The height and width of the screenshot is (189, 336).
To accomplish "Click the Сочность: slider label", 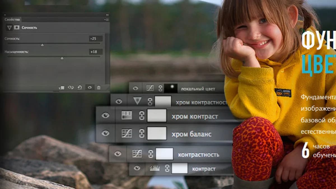I will pyautogui.click(x=13, y=38).
